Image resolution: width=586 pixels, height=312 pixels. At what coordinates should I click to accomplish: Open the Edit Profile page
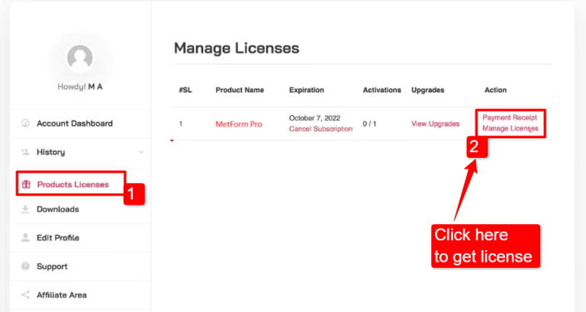tap(57, 238)
